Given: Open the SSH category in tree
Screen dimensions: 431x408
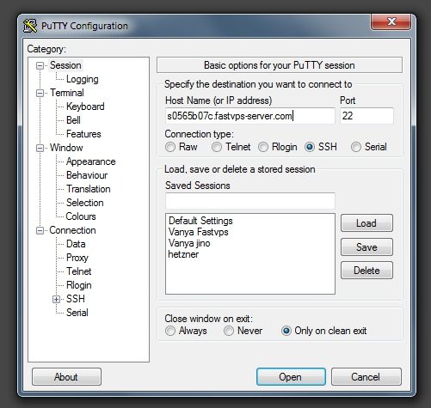Looking at the screenshot, I should click(76, 299).
